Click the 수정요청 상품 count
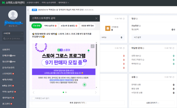The image size is (177, 108). [x=174, y=93]
